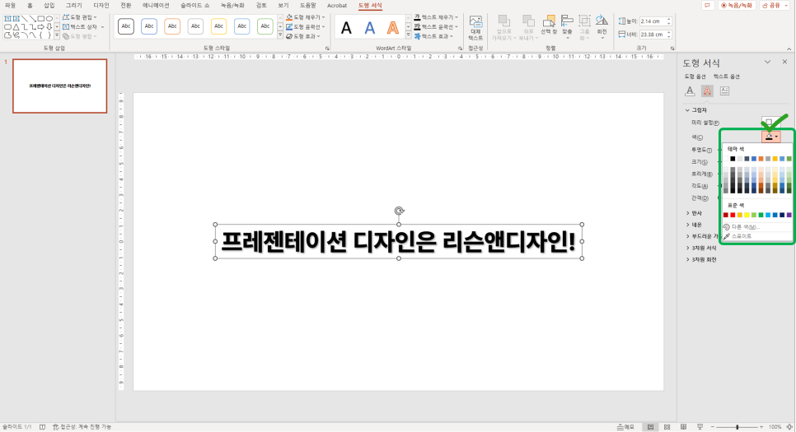Switch to the Acrobat ribbon tab
Screen dimensions: 796x432
pos(337,6)
